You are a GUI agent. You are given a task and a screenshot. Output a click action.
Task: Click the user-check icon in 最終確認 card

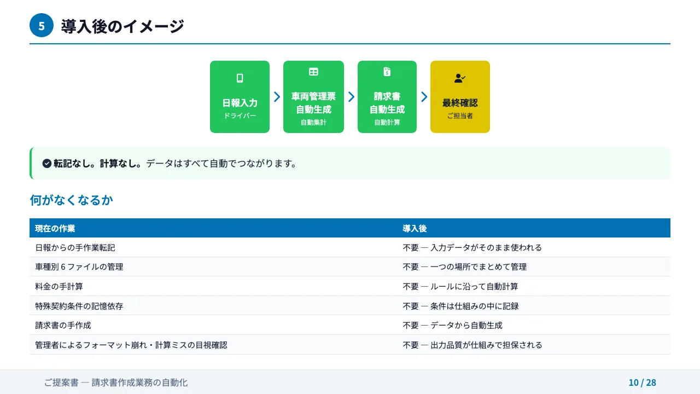pyautogui.click(x=460, y=78)
